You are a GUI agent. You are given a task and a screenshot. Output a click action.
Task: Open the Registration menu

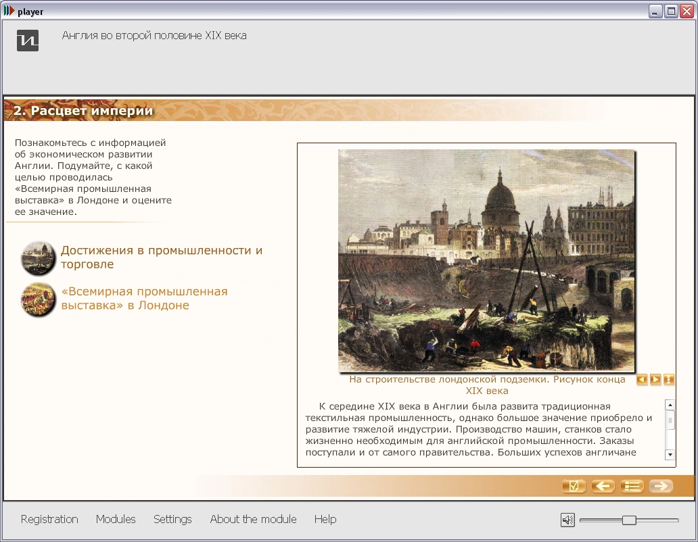pyautogui.click(x=49, y=519)
